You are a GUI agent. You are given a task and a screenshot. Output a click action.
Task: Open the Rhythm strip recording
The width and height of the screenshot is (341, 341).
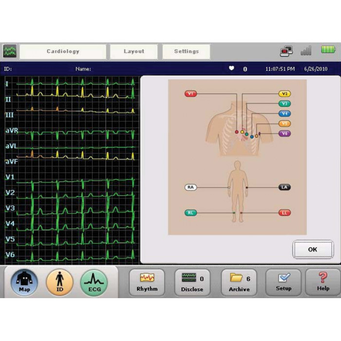click(x=147, y=283)
